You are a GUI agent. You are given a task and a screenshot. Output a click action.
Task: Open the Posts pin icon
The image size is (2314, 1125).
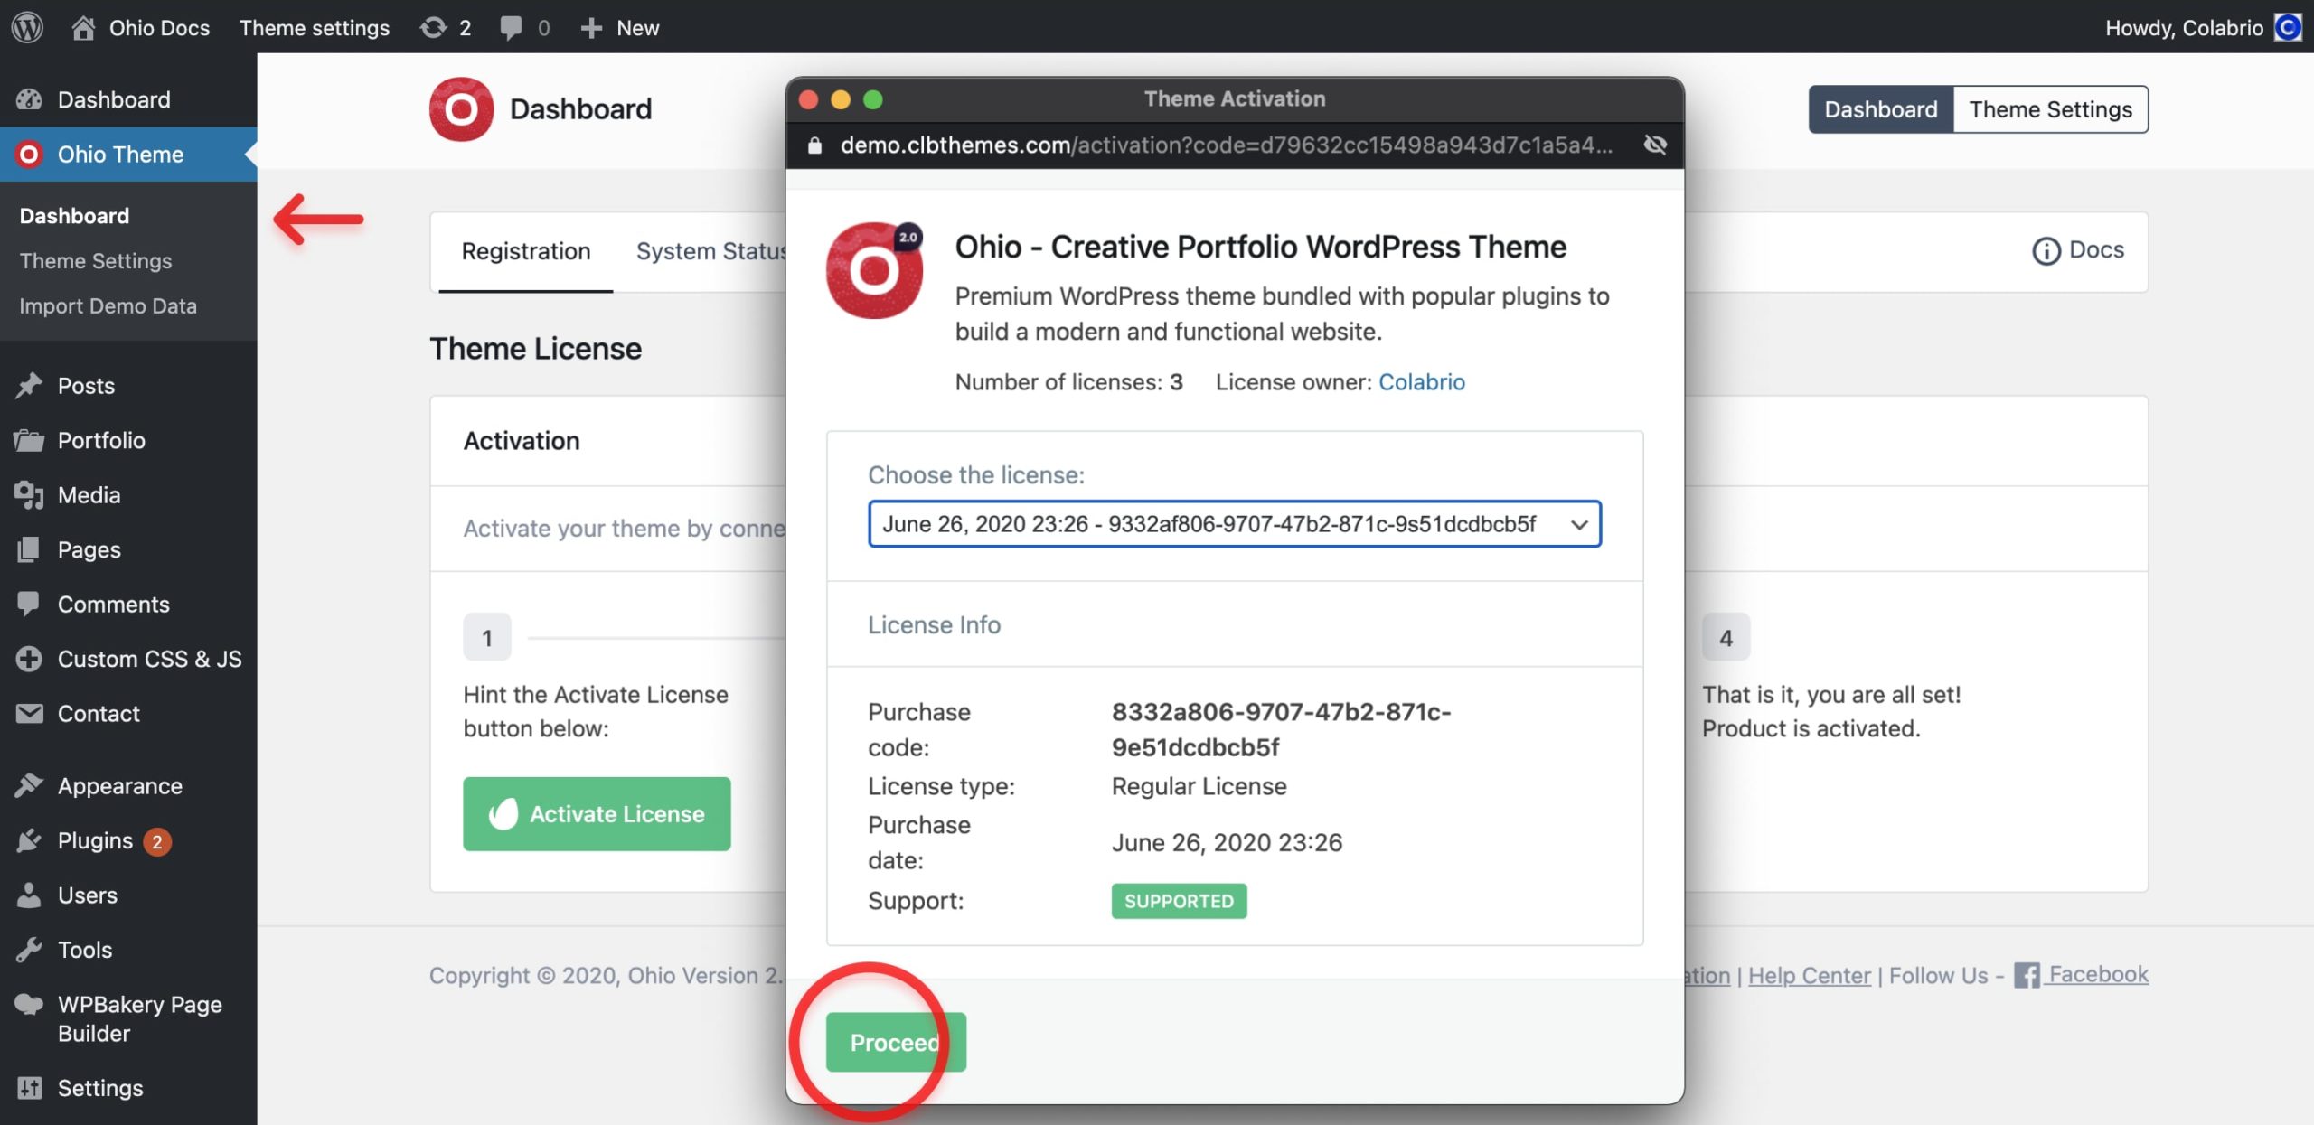pos(29,386)
